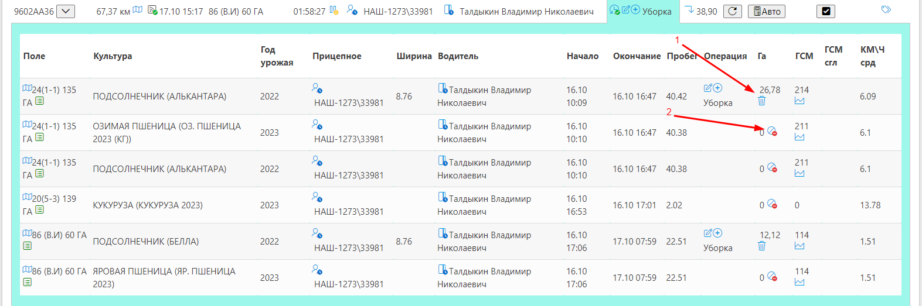Delete the 26,78 hectare record with trash icon
922x306 pixels.
[761, 101]
